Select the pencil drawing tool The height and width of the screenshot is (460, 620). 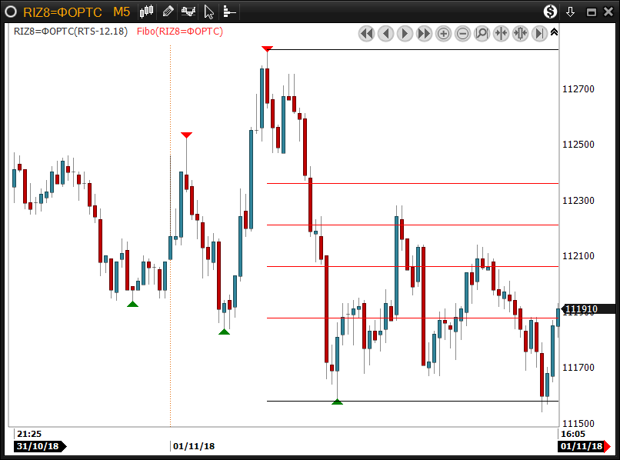coord(168,12)
